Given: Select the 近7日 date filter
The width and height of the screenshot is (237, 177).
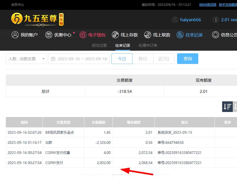Looking at the screenshot, I should tap(164, 59).
